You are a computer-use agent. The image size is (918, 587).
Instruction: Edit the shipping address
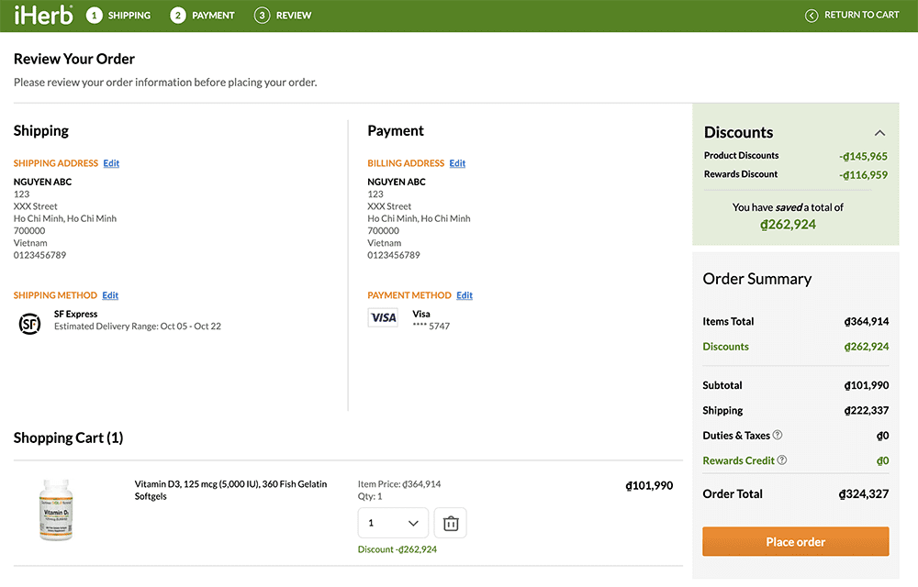click(111, 162)
